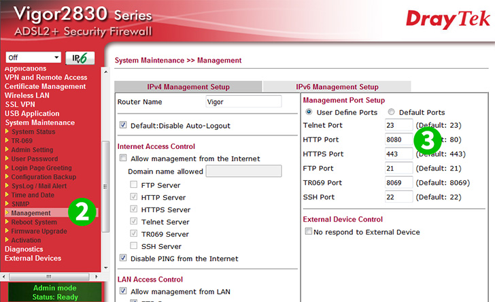Toggle Disable PING from the Internet
The width and height of the screenshot is (495, 302).
point(123,258)
